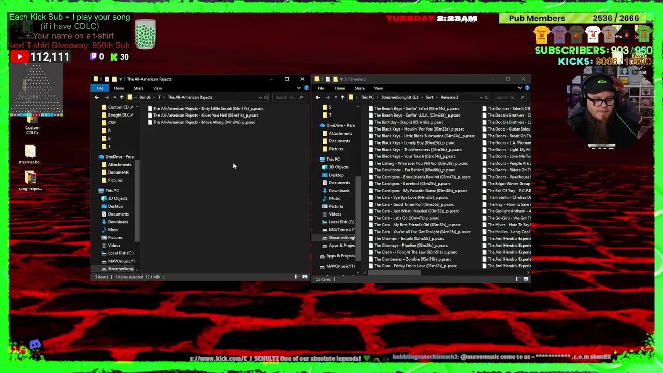Open Videos in All-American Rejects window sidebar

(x=113, y=245)
